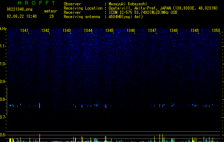Click the 1349 time axis marker
The width and height of the screenshot is (224, 142).
(194, 30)
